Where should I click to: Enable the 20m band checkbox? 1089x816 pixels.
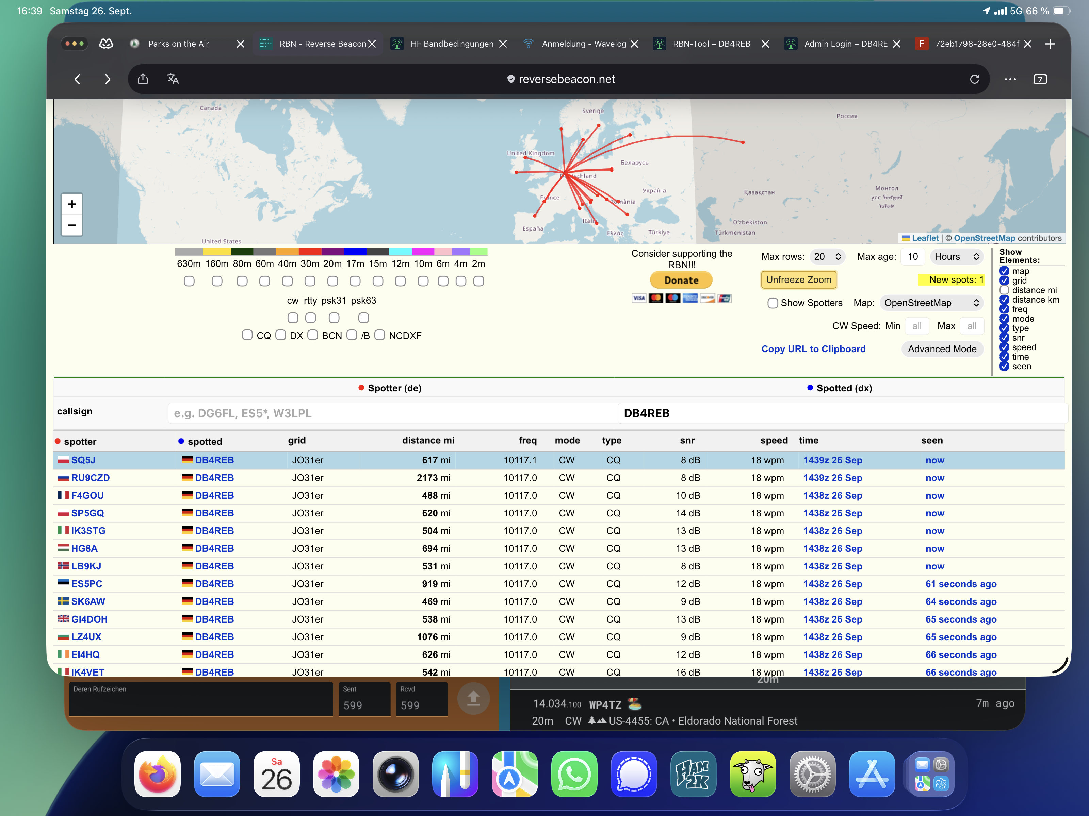click(x=333, y=281)
